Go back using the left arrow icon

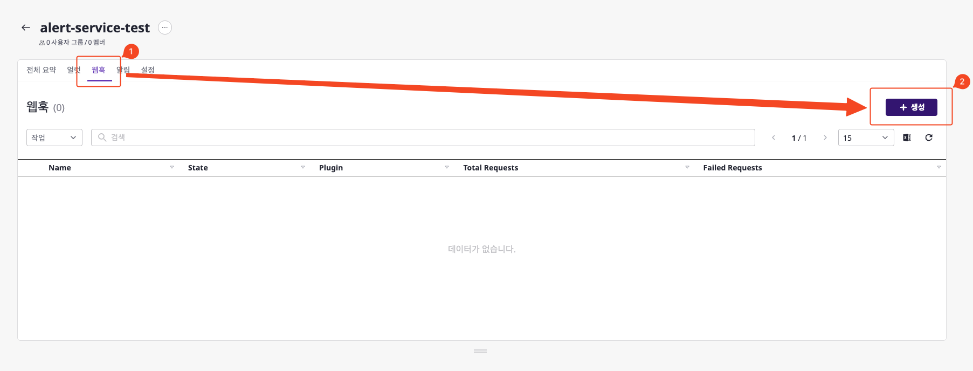pos(26,28)
